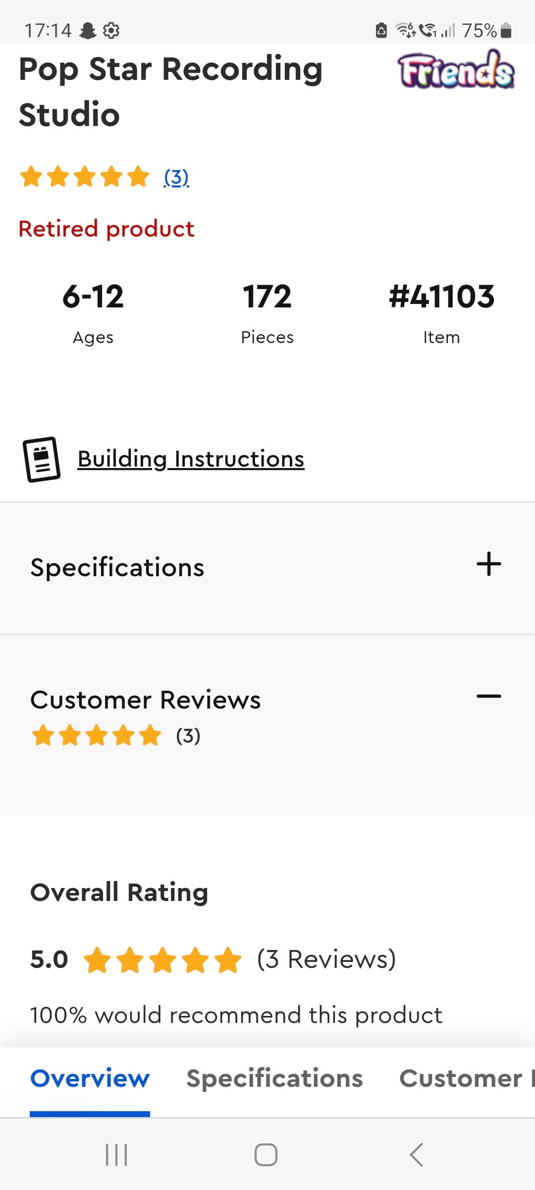Tap the settings gear in status bar
535x1190 pixels.
[111, 30]
